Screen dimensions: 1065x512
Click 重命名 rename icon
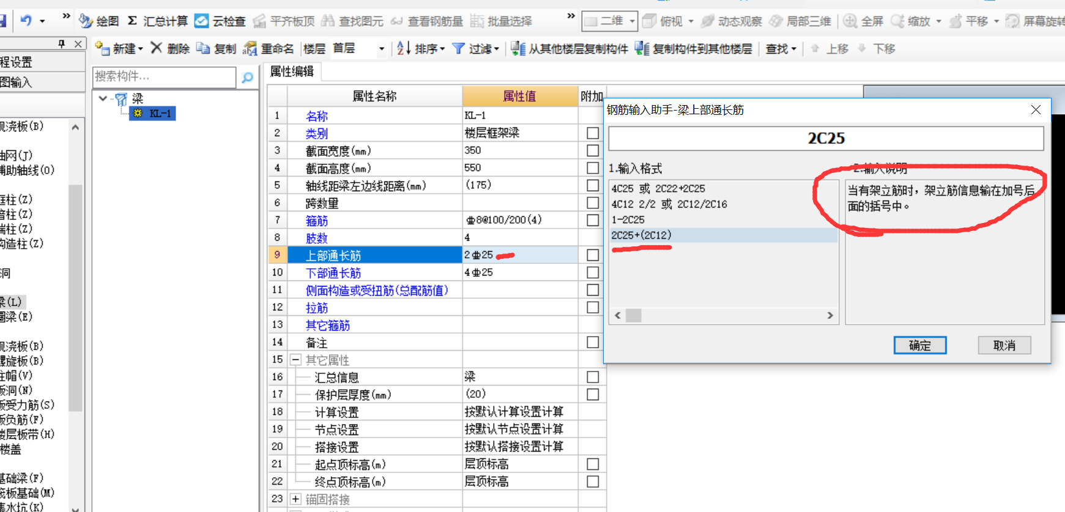tap(250, 48)
